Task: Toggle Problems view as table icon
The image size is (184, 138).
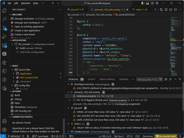Action: [x=170, y=79]
